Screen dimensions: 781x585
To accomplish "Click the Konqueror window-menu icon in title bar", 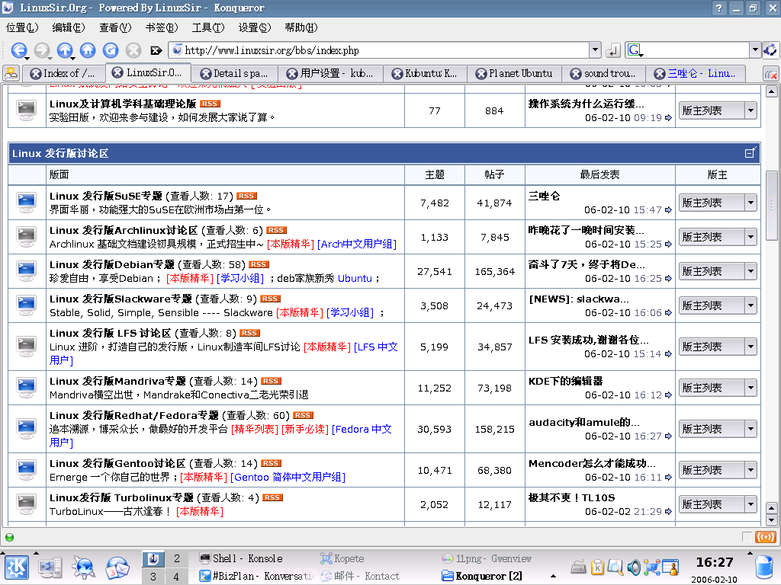I will pyautogui.click(x=8, y=8).
